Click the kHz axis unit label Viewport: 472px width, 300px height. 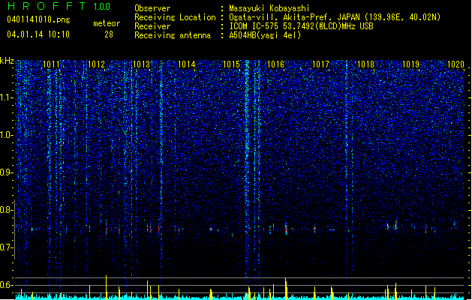point(7,61)
